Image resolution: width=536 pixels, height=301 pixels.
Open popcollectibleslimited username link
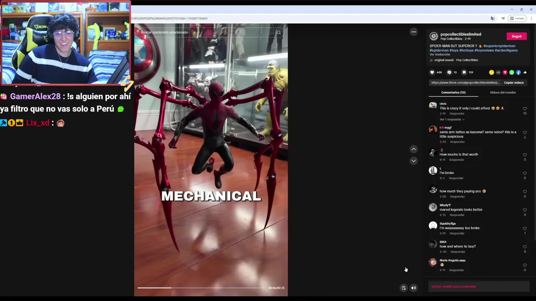coord(461,34)
